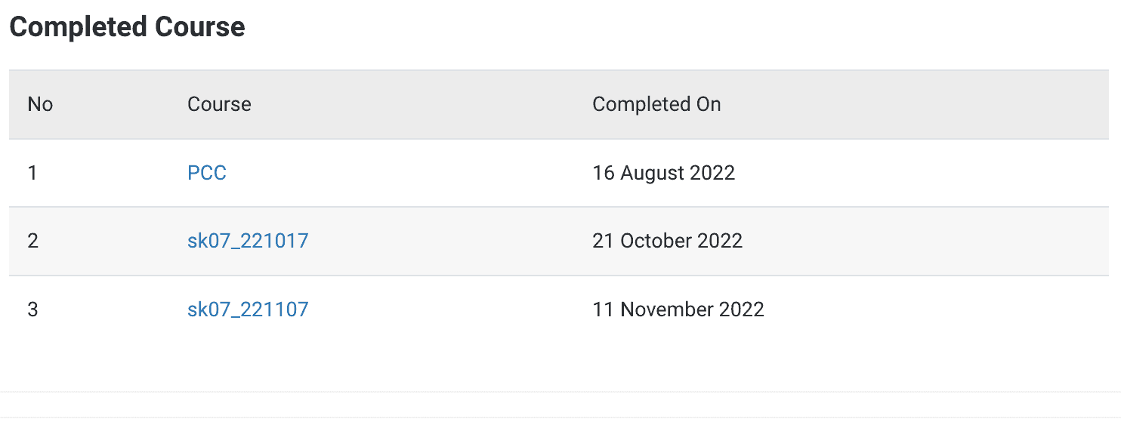This screenshot has width=1121, height=422.
Task: Click the 21 October 2022 completion date
Action: point(667,241)
